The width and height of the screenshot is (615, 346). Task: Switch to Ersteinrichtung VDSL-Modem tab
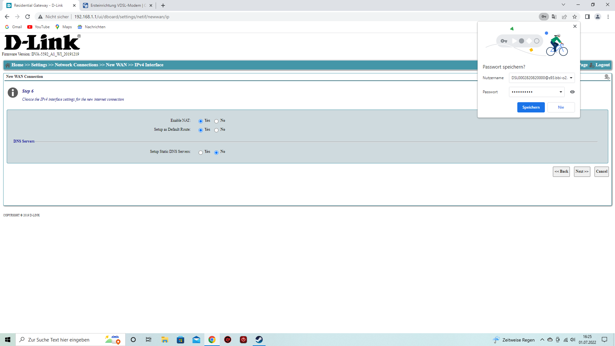point(115,5)
